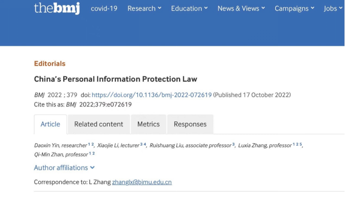The width and height of the screenshot is (345, 198).
Task: Switch to the Related content tab
Action: (99, 124)
